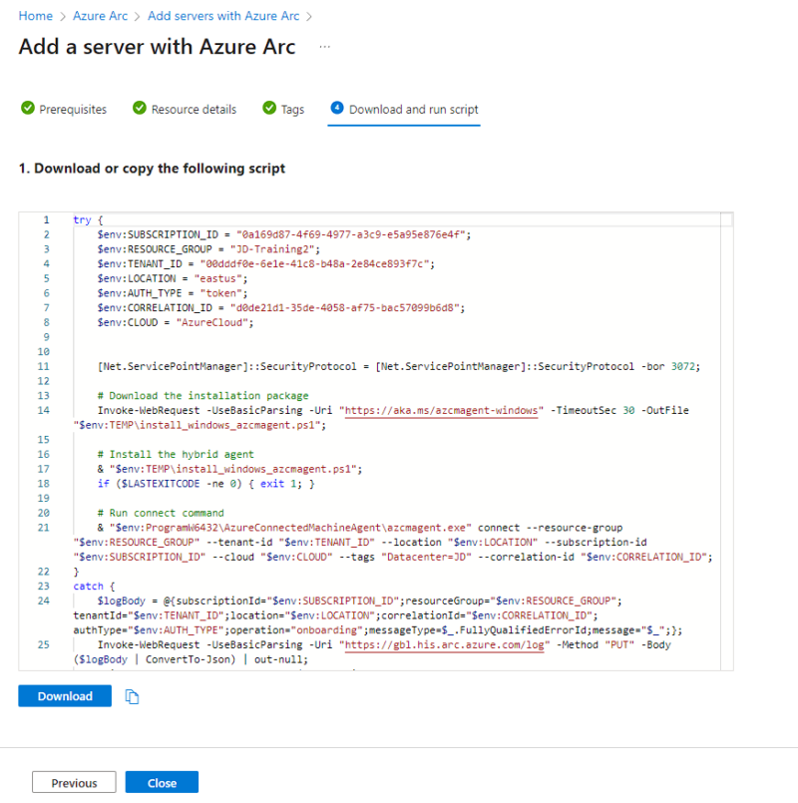Open Azure Arc from the breadcrumb

pos(100,16)
